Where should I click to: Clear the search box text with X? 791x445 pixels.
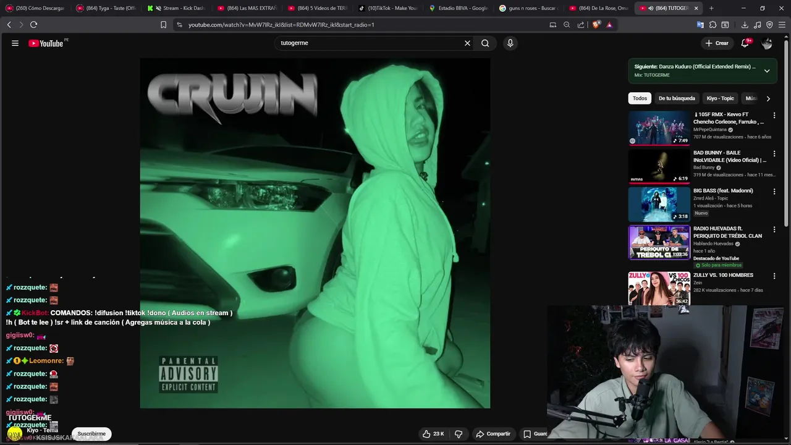(x=467, y=43)
